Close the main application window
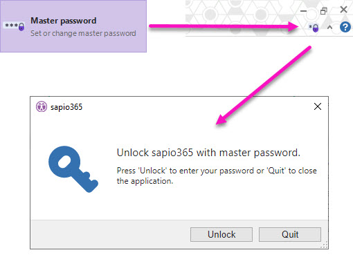 (x=343, y=10)
